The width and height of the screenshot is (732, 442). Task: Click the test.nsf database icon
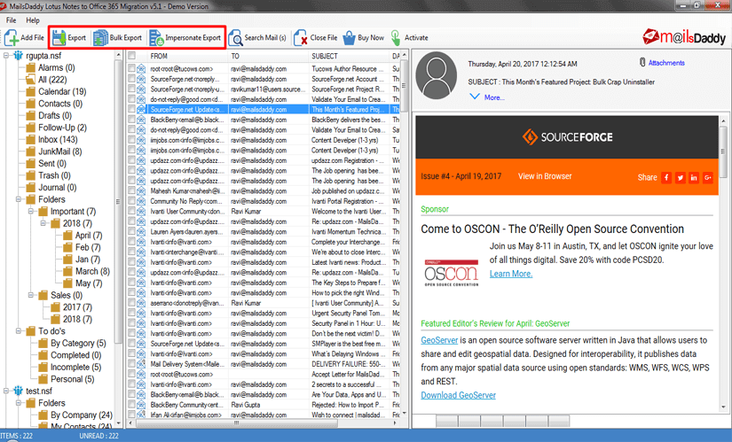click(x=19, y=391)
